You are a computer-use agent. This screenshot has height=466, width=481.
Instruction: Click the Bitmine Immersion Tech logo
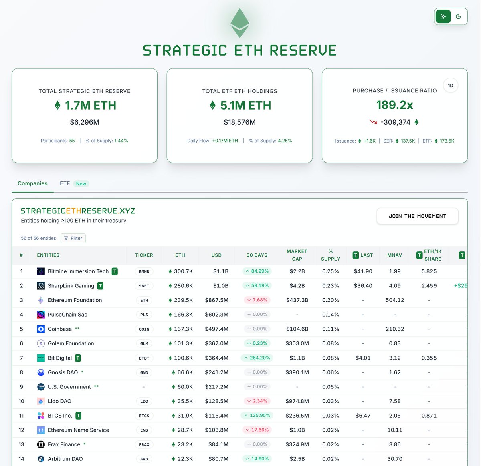coord(41,271)
